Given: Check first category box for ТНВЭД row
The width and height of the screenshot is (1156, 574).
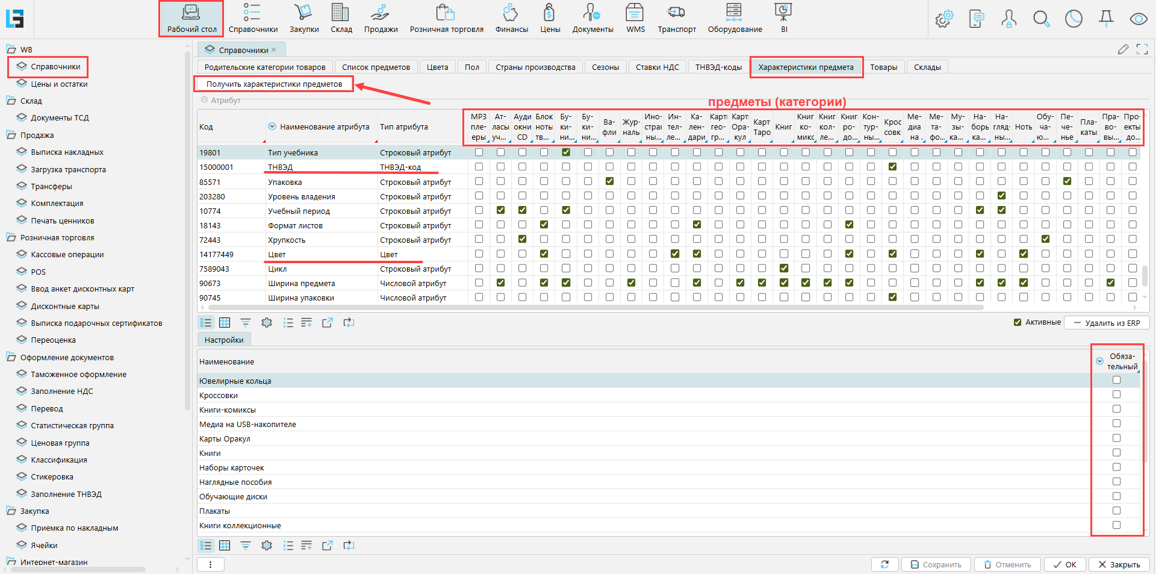Looking at the screenshot, I should coord(479,167).
